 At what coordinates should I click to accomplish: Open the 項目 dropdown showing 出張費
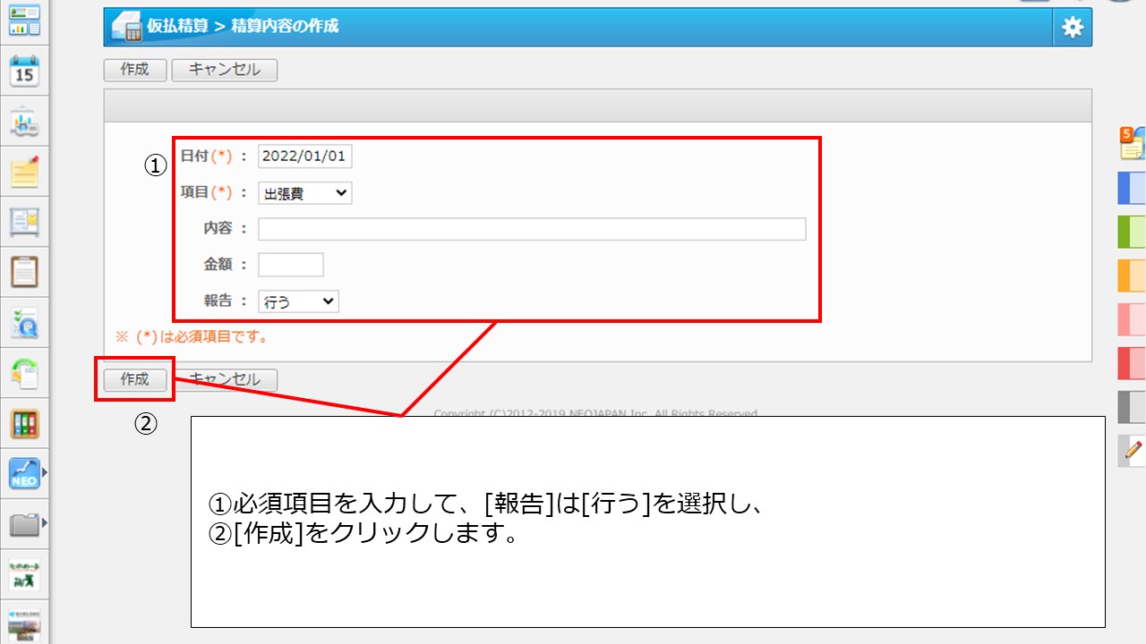[305, 192]
